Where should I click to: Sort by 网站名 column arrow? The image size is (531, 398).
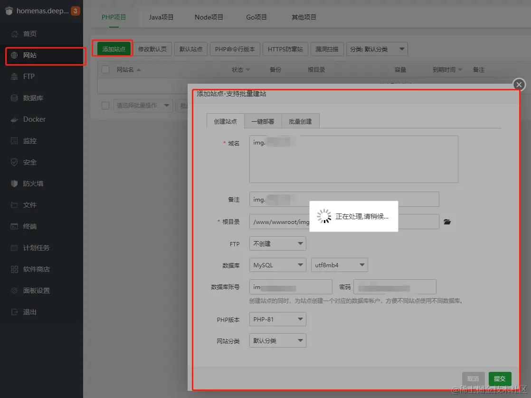point(139,70)
